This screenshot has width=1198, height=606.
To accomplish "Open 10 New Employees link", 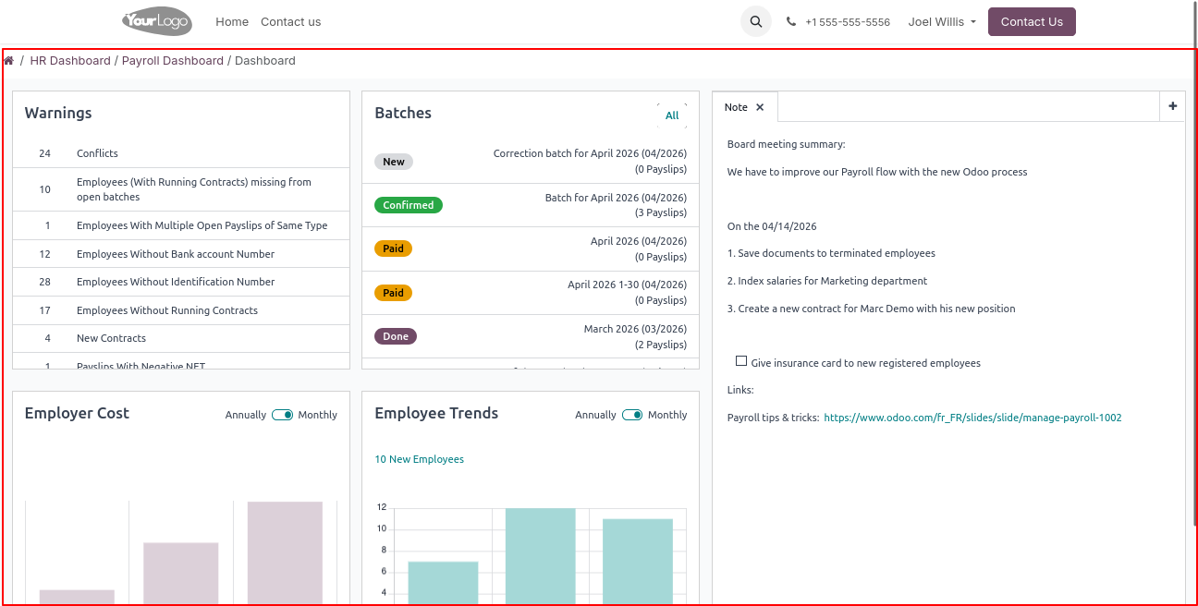I will click(x=419, y=459).
